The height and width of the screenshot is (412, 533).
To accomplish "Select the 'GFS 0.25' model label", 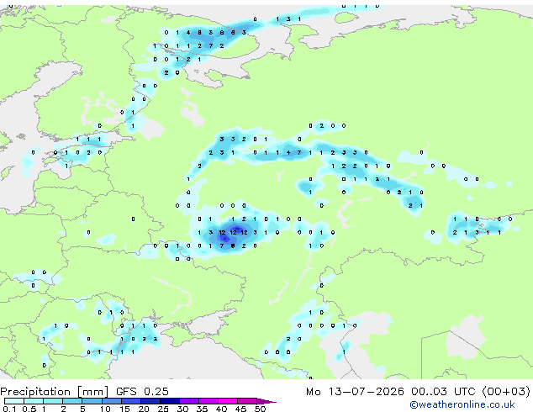I will click(x=142, y=391).
